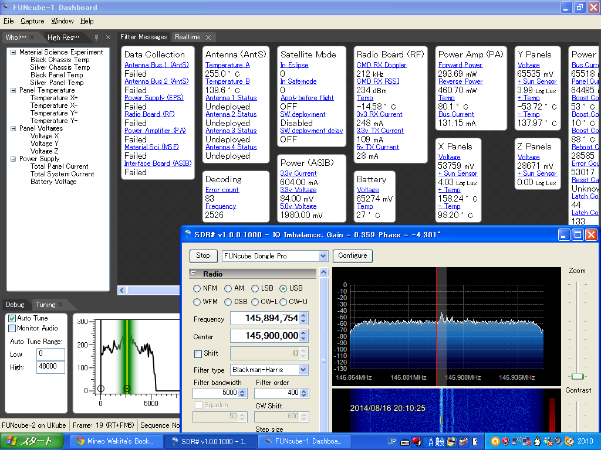Enable the Shift checkbox in SDR#
The image size is (601, 450).
198,354
